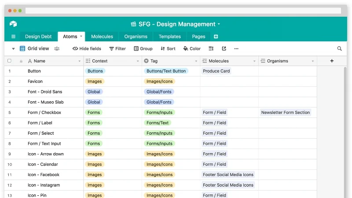
Task: Click Global tag in Droid Sans row
Action: [x=94, y=92]
